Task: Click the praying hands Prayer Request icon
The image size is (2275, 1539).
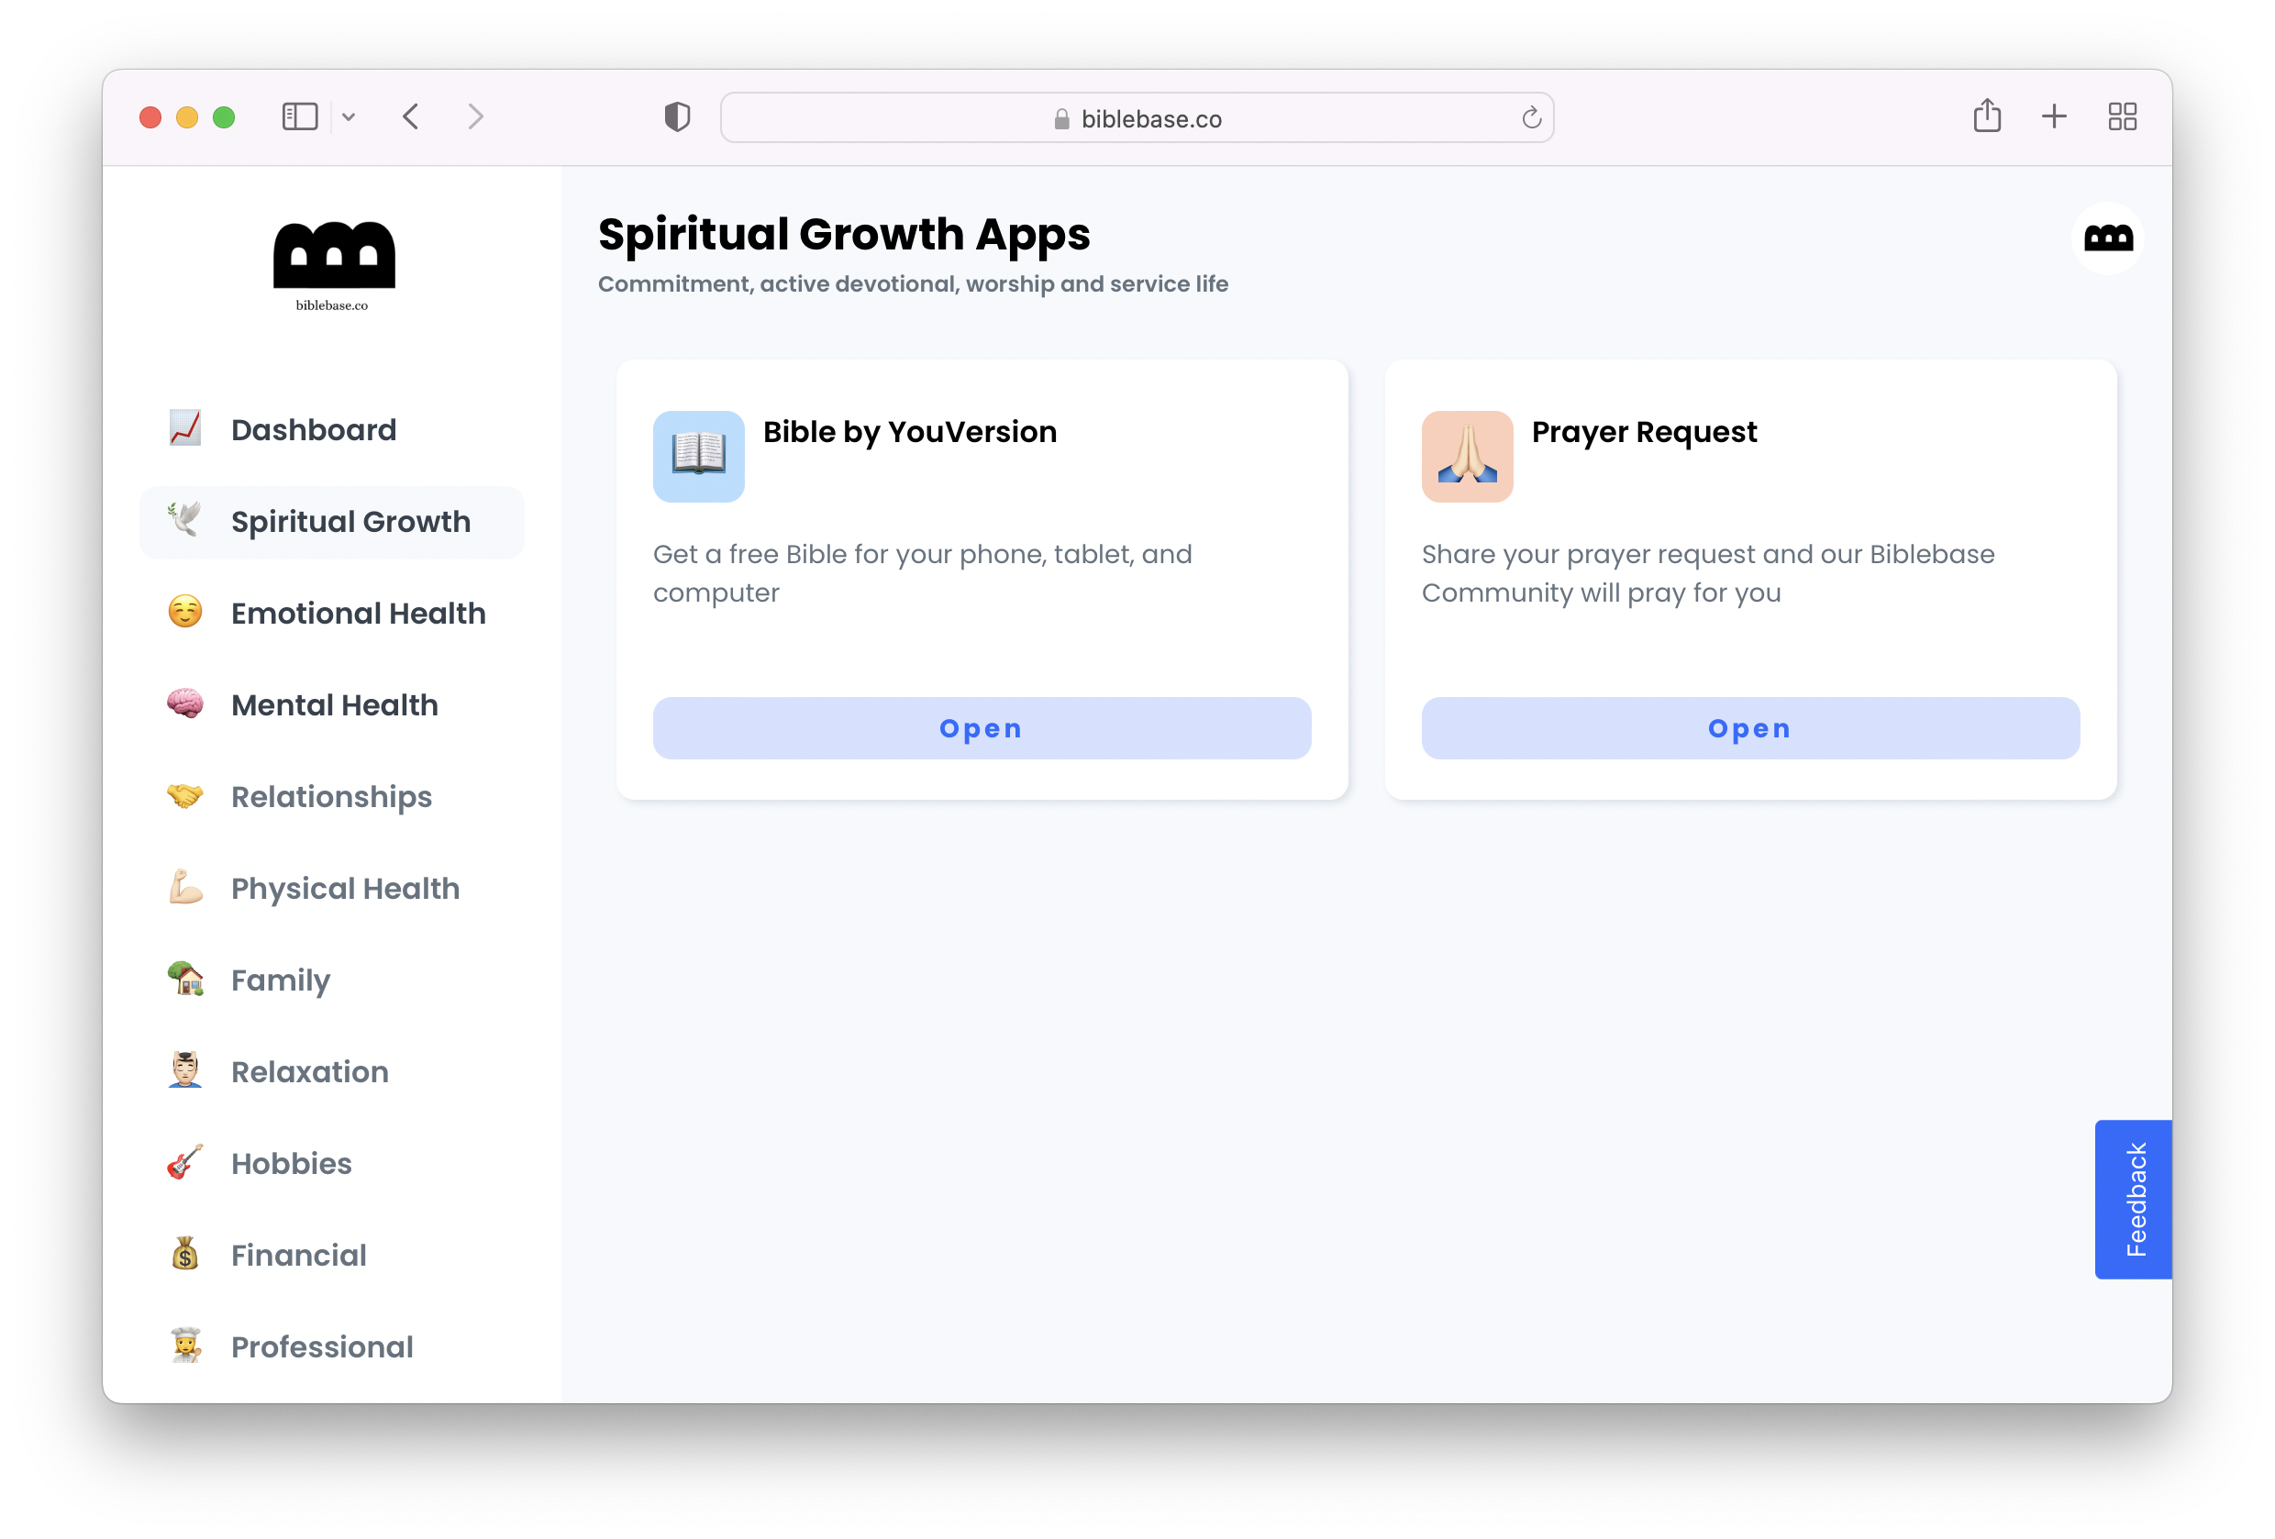Action: coord(1467,456)
